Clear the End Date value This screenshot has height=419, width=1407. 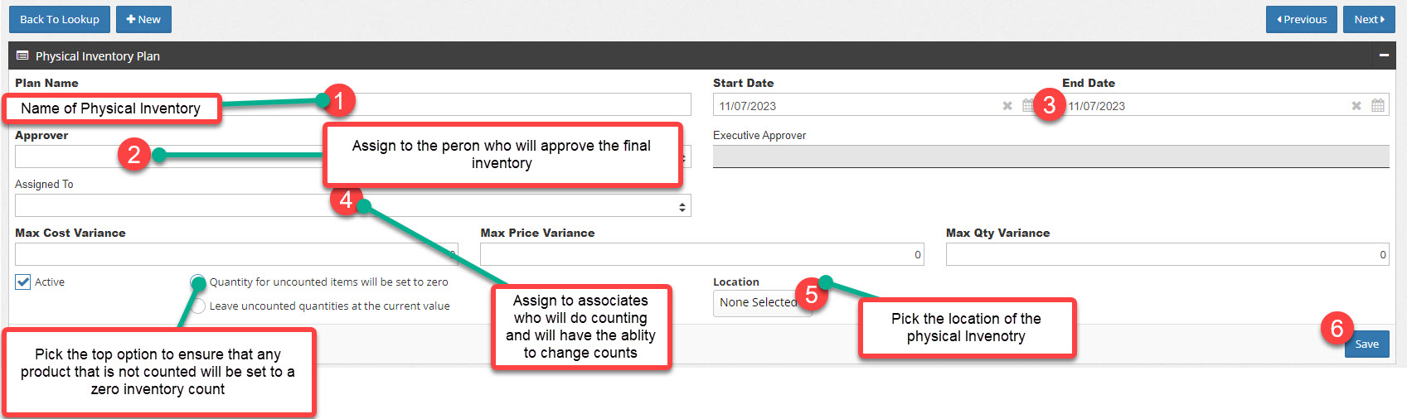1356,106
